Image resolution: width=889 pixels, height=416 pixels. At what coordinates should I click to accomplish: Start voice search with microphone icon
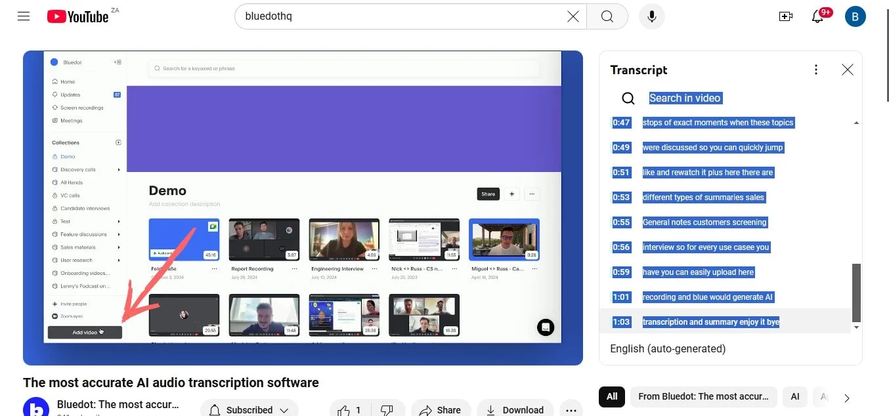click(x=651, y=16)
